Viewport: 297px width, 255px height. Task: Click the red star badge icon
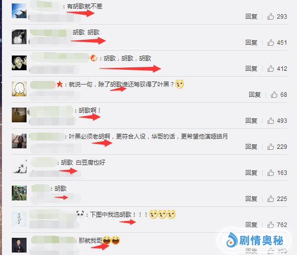click(x=59, y=84)
